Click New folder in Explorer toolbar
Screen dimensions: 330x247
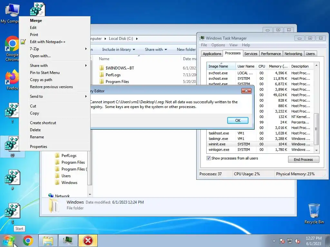(186, 50)
